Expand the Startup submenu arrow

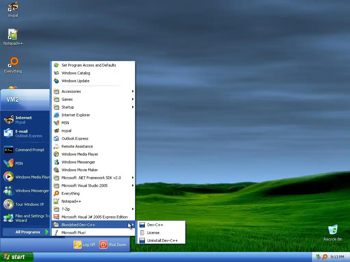[133, 107]
